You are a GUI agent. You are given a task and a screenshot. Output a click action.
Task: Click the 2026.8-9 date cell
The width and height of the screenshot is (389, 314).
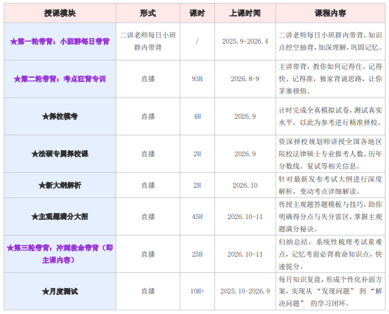pyautogui.click(x=245, y=79)
